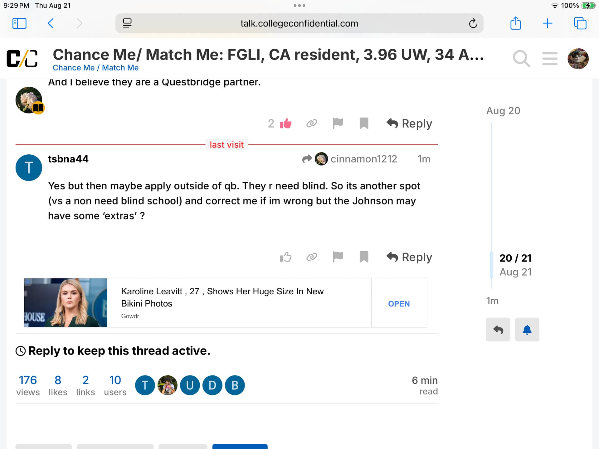This screenshot has width=599, height=449.
Task: Click the notification bell tracking button
Action: click(x=527, y=330)
